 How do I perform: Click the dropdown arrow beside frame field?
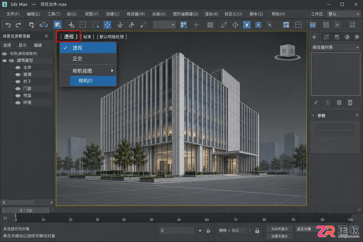200,231
